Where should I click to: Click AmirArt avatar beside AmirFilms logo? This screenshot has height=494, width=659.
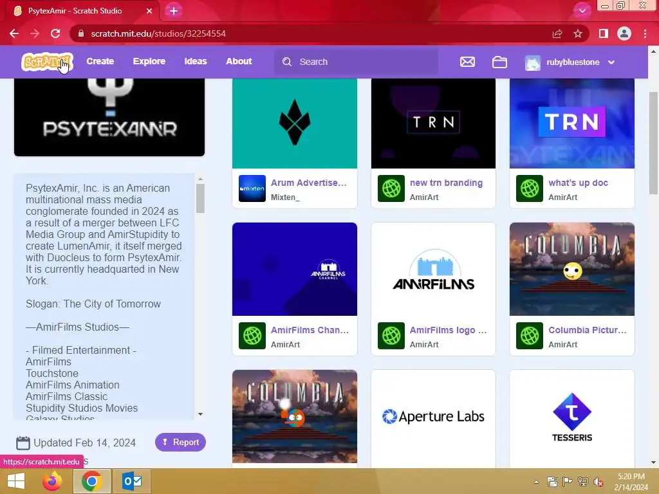tap(391, 336)
